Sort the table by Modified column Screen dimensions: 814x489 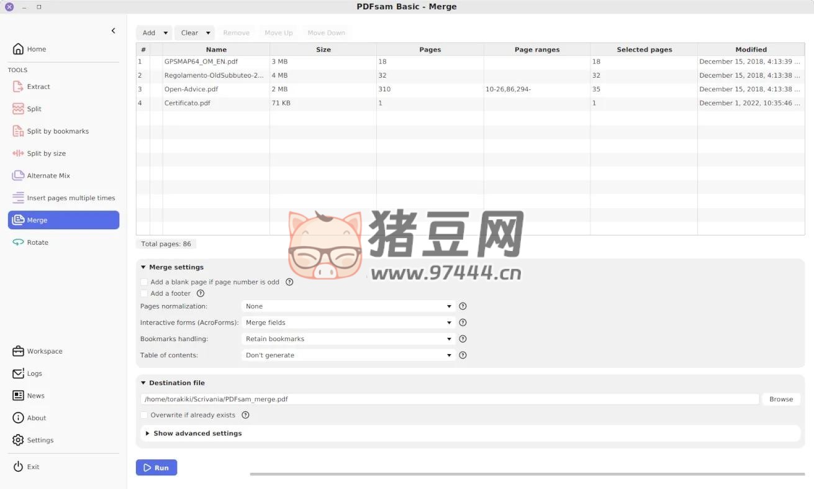click(x=751, y=50)
